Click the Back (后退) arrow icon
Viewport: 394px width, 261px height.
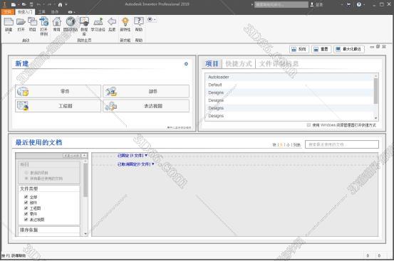point(112,21)
